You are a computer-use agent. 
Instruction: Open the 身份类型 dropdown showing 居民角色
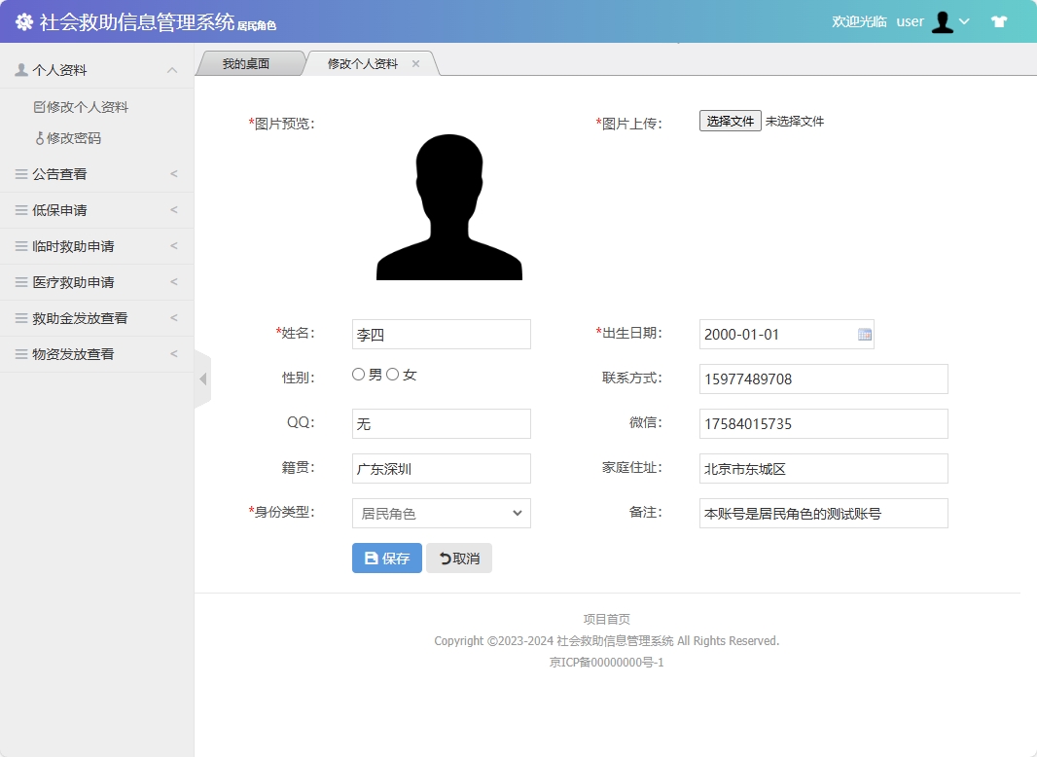(441, 513)
